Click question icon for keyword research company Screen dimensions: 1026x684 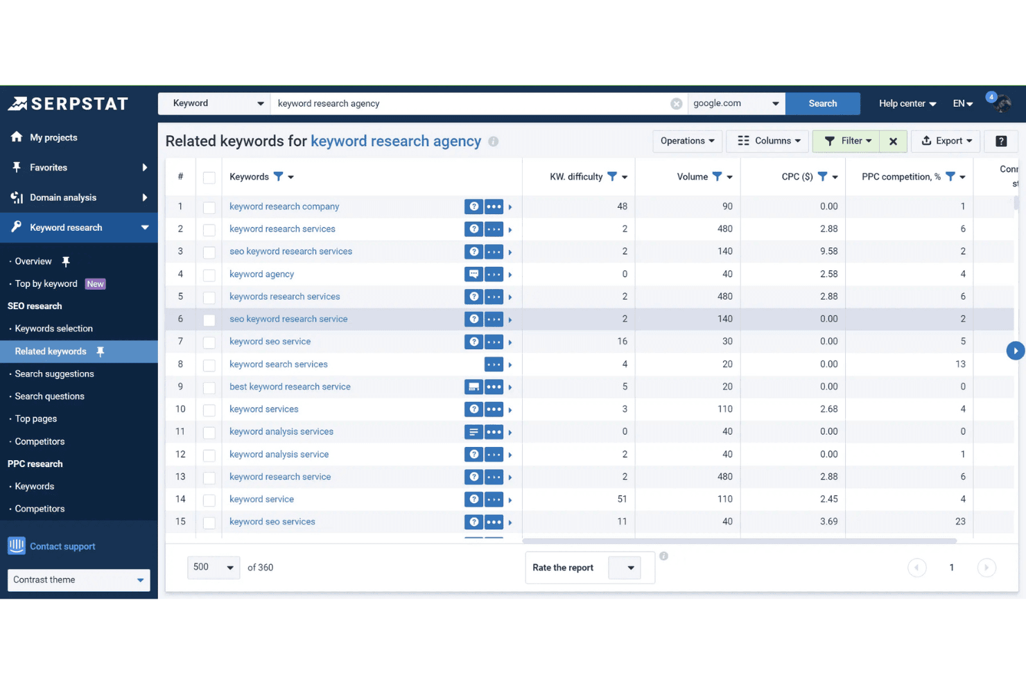click(473, 207)
